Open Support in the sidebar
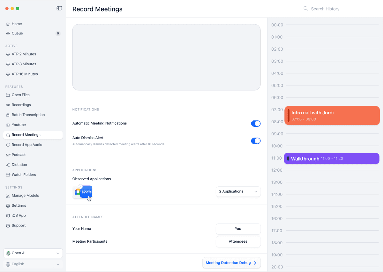 click(33, 225)
